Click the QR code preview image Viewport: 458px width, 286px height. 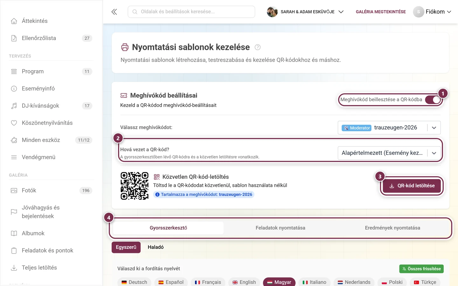coord(135,186)
